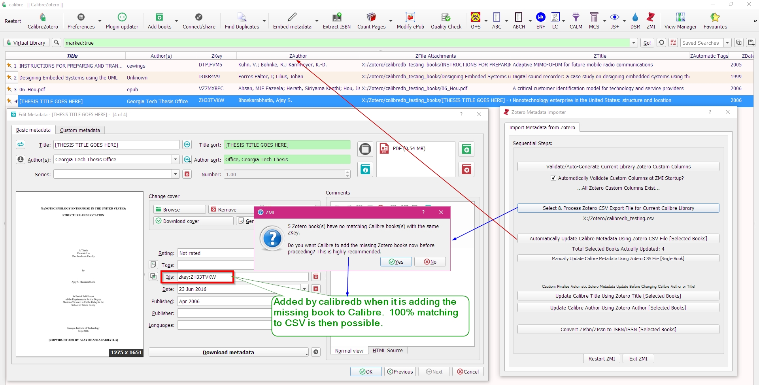Click Download cover button

pyautogui.click(x=193, y=221)
